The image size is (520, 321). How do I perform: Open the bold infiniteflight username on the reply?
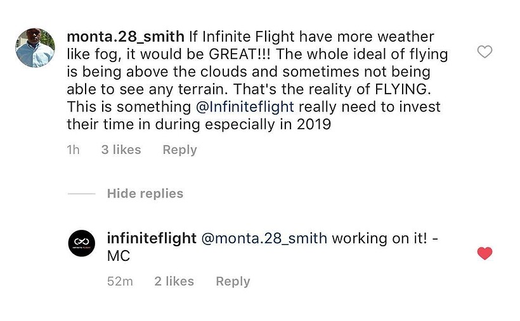coord(152,239)
